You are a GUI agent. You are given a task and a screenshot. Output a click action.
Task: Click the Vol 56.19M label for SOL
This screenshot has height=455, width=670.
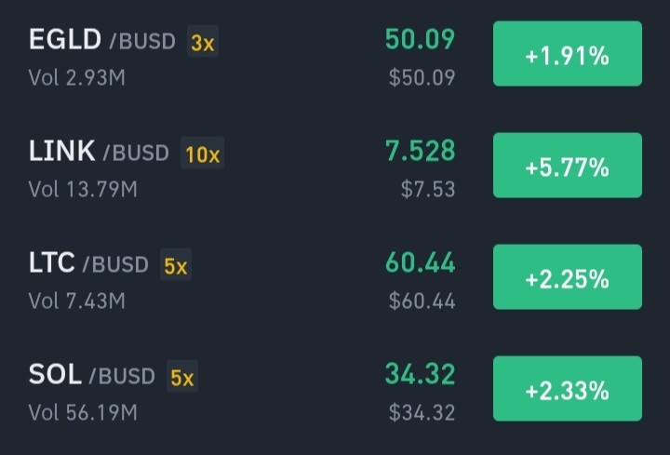click(x=83, y=412)
